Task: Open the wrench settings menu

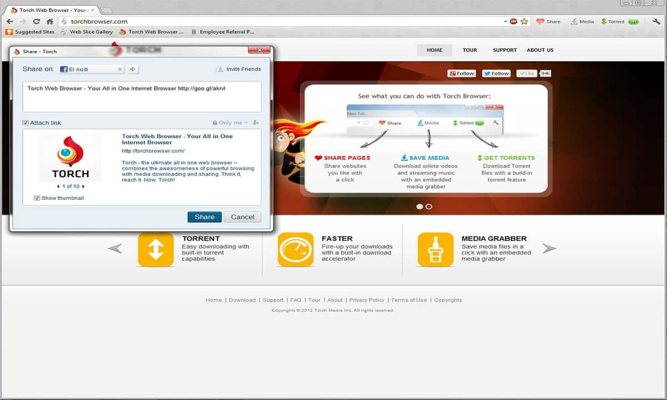Action: click(x=656, y=22)
